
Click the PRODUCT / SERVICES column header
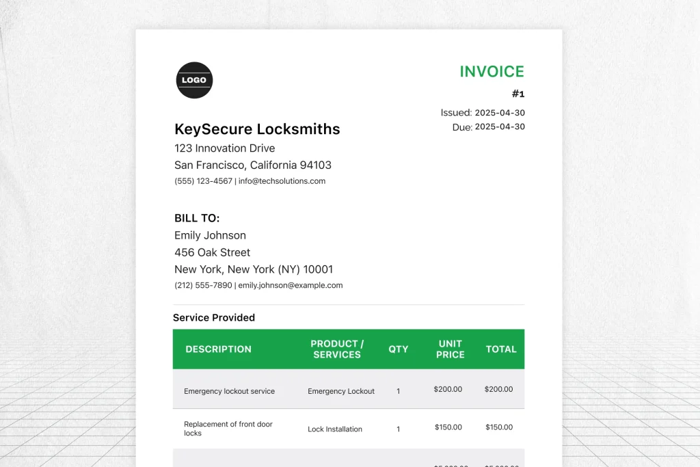[x=337, y=349]
